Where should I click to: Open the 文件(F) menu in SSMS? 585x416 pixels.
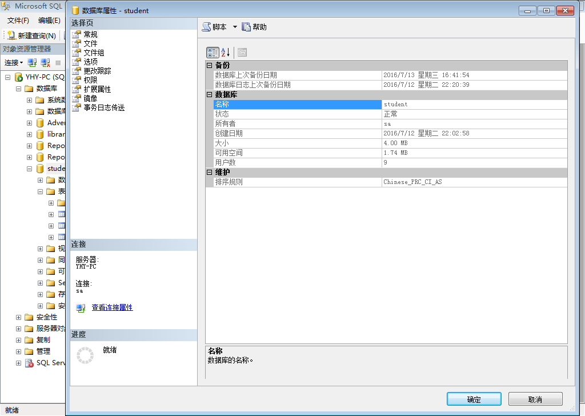pyautogui.click(x=18, y=20)
